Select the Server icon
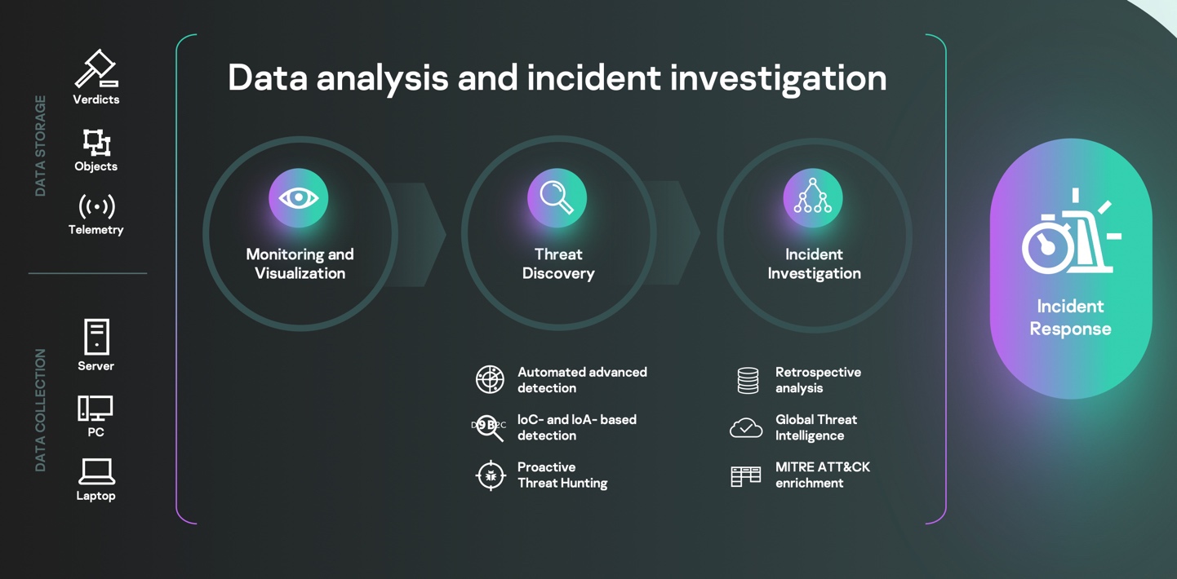 pos(96,337)
